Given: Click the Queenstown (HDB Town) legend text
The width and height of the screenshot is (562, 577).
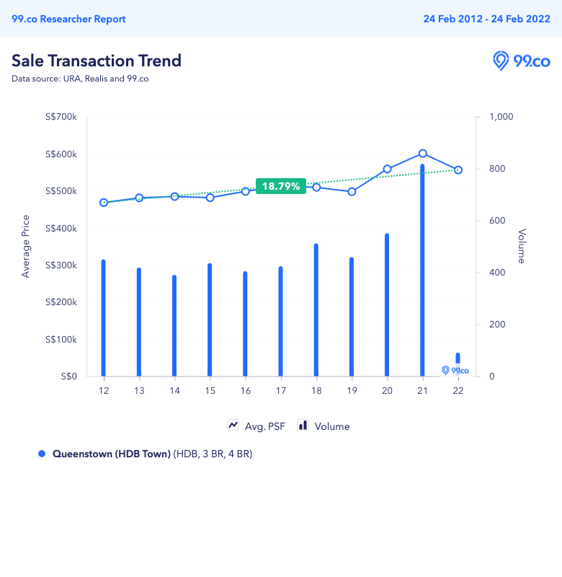Looking at the screenshot, I should tap(112, 454).
